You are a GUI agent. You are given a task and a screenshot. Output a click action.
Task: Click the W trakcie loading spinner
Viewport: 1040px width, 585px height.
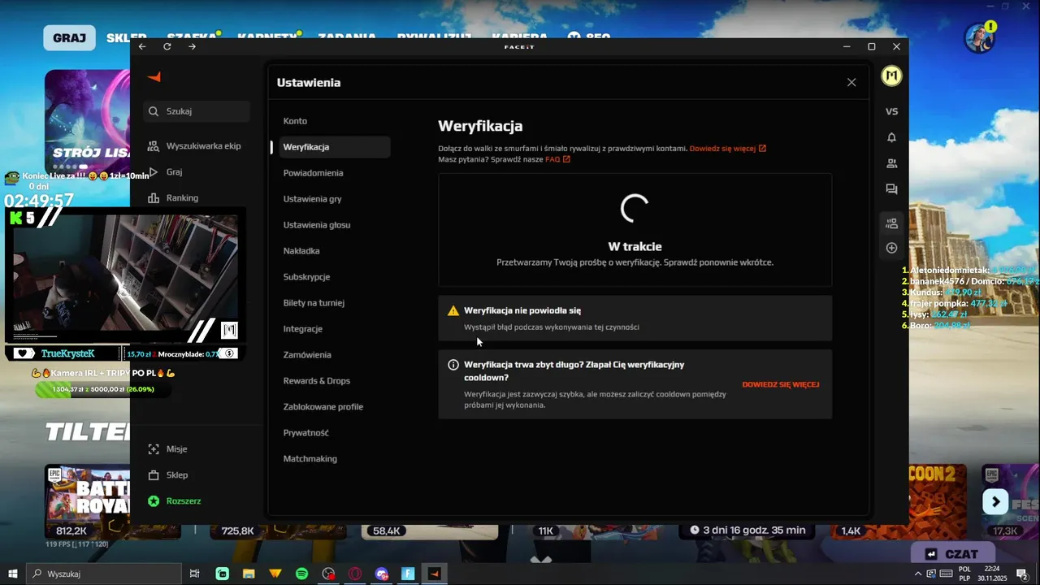click(x=635, y=208)
